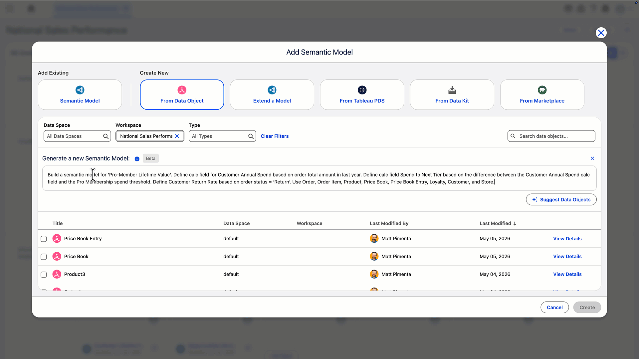Viewport: 639px width, 359px height.
Task: Sort by Last Modified By column header
Action: tap(389, 223)
